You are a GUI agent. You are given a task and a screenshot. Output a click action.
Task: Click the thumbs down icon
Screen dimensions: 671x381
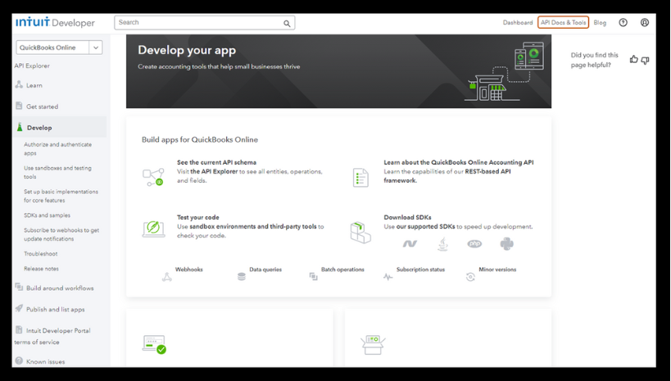coord(645,61)
